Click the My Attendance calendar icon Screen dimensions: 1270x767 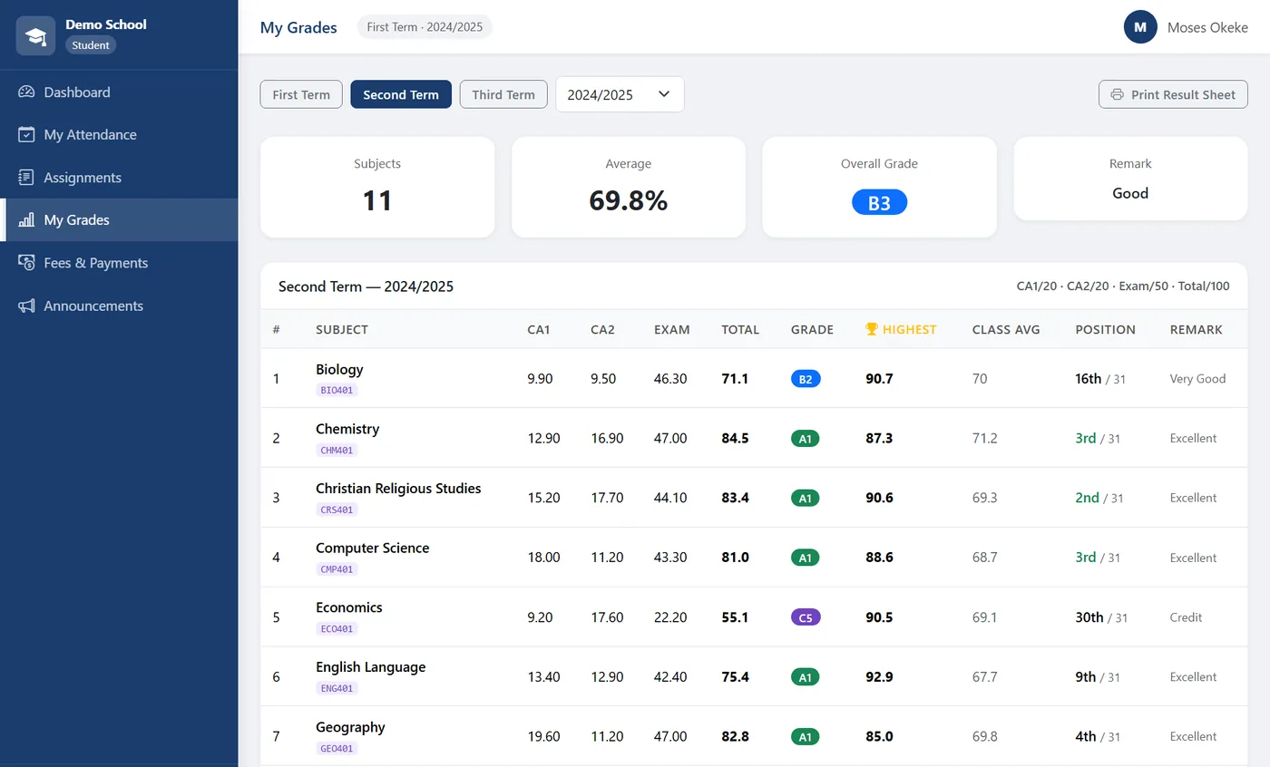click(26, 134)
